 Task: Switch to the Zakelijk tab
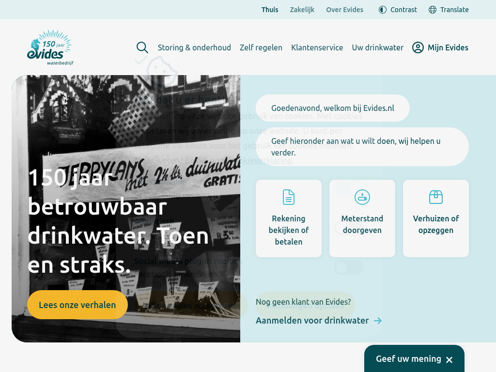pyautogui.click(x=302, y=10)
